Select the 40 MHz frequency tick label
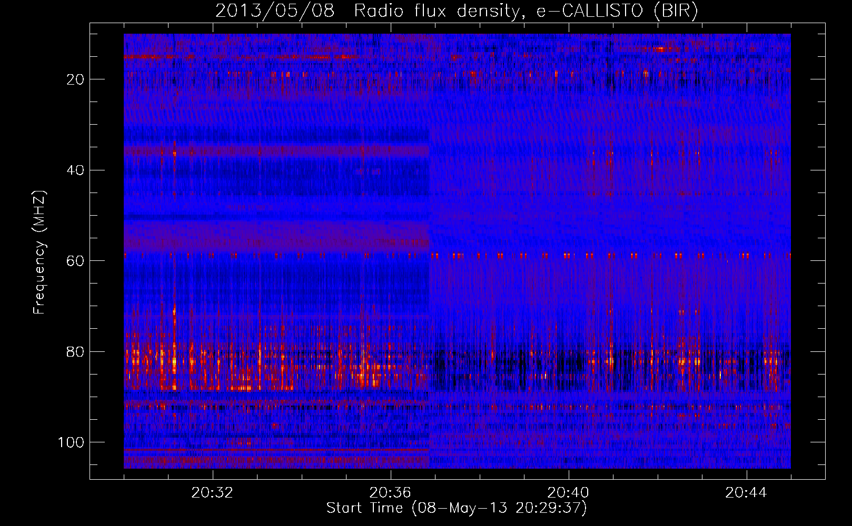 [x=76, y=170]
